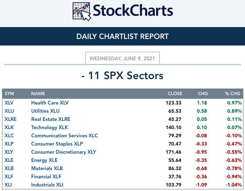Open Consumer Discretionary XLY chart
This screenshot has width=245, height=191.
pos(63,152)
